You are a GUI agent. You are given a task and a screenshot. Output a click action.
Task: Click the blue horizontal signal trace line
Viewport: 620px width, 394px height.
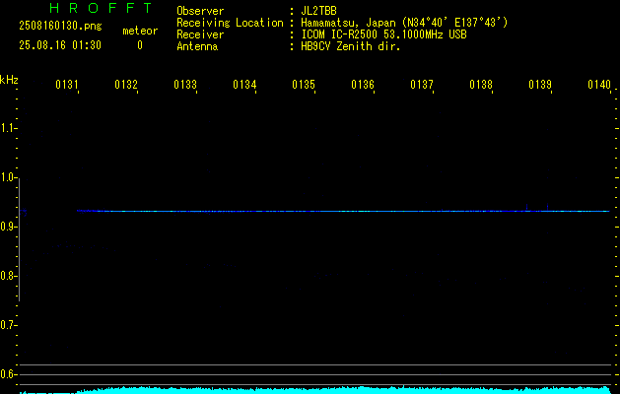(x=343, y=211)
